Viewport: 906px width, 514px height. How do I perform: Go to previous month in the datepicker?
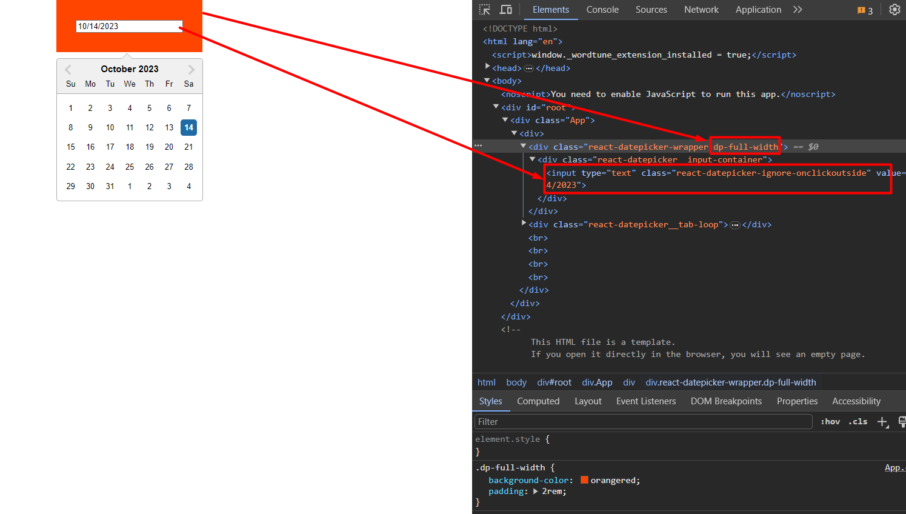pos(68,68)
